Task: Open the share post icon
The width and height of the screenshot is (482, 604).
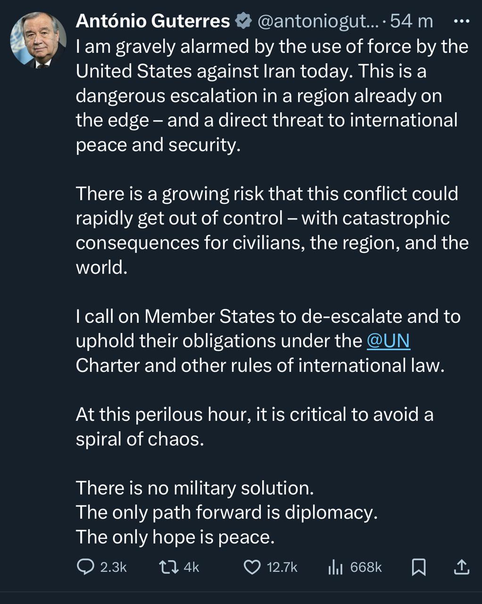Action: tap(461, 567)
